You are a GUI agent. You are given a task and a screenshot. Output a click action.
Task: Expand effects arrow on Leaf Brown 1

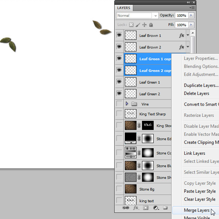tap(188, 35)
